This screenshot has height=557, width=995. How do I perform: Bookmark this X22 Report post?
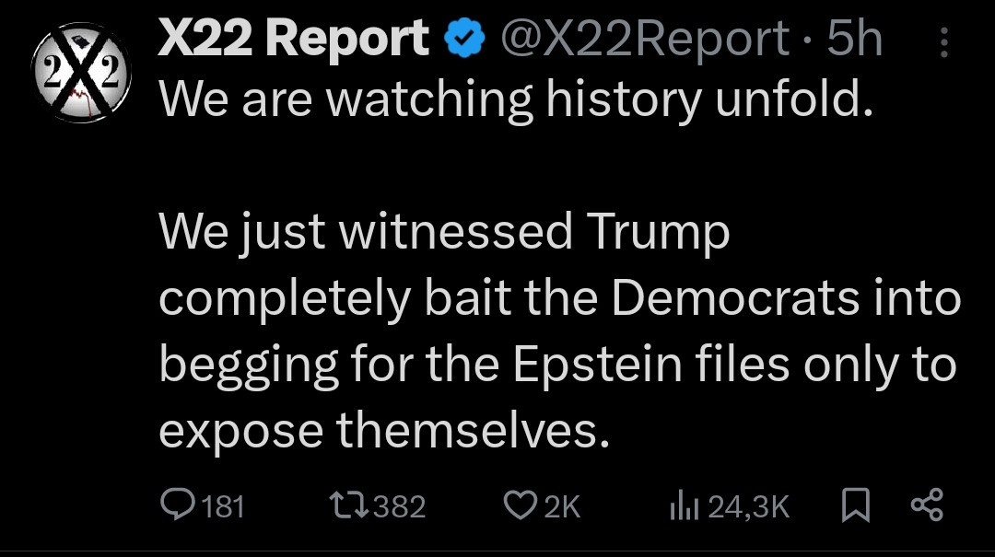[x=856, y=505]
